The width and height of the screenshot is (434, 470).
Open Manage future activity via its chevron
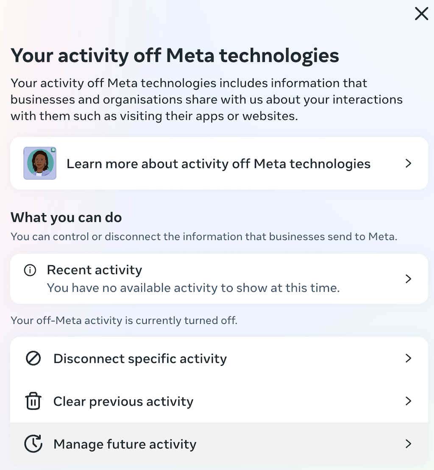click(x=408, y=444)
